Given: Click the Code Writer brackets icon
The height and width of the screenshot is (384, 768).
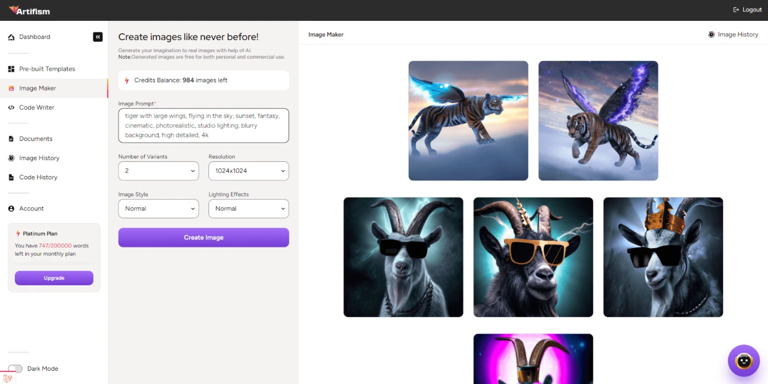Looking at the screenshot, I should coord(11,108).
